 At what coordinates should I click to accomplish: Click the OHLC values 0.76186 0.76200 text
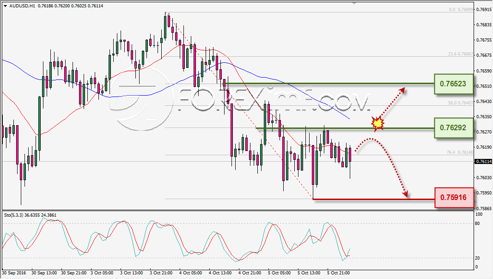[54, 6]
